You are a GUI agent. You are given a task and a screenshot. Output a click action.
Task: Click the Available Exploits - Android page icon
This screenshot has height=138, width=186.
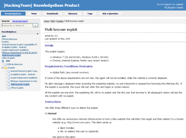point(9,74)
